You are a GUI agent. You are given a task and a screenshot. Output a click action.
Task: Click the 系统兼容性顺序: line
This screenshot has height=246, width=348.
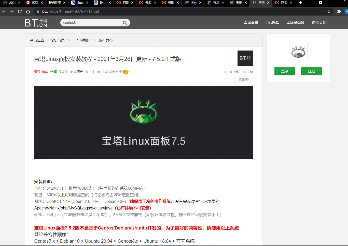(x=51, y=235)
